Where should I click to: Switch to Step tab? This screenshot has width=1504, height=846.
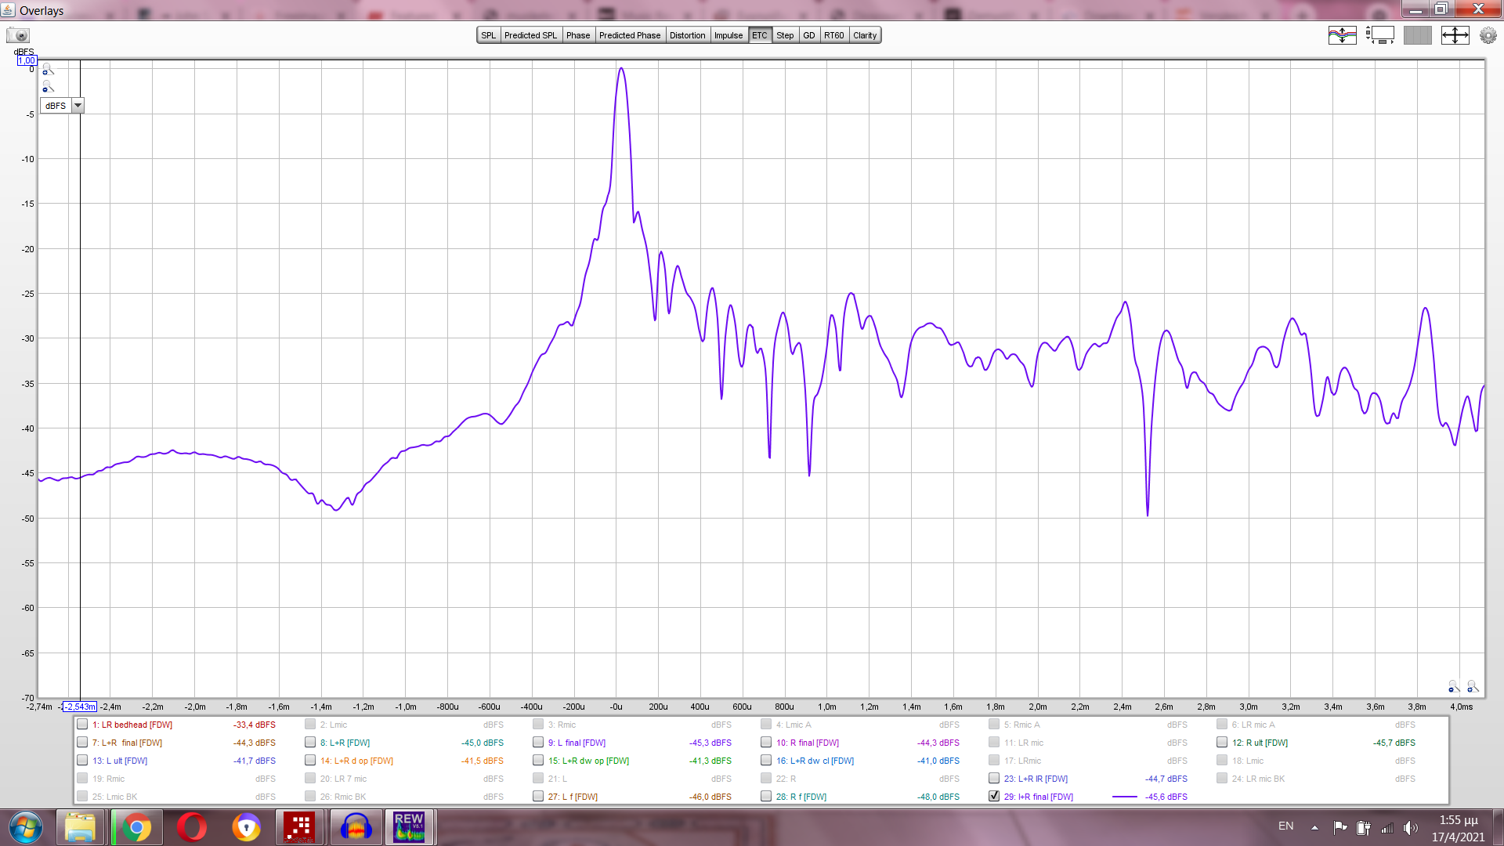click(785, 35)
